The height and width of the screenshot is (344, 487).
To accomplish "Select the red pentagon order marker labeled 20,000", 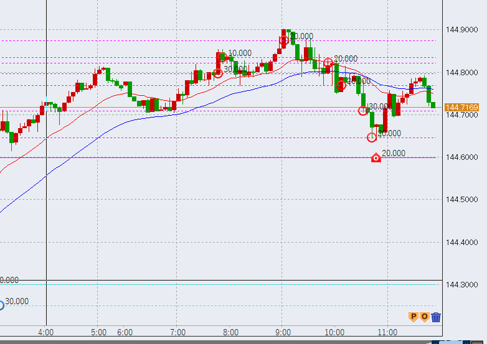I will [376, 158].
